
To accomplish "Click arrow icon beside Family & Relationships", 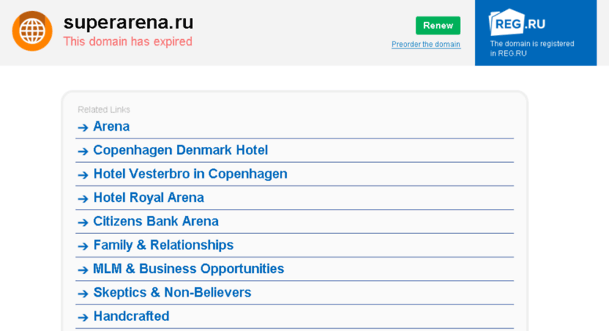I will pyautogui.click(x=83, y=246).
